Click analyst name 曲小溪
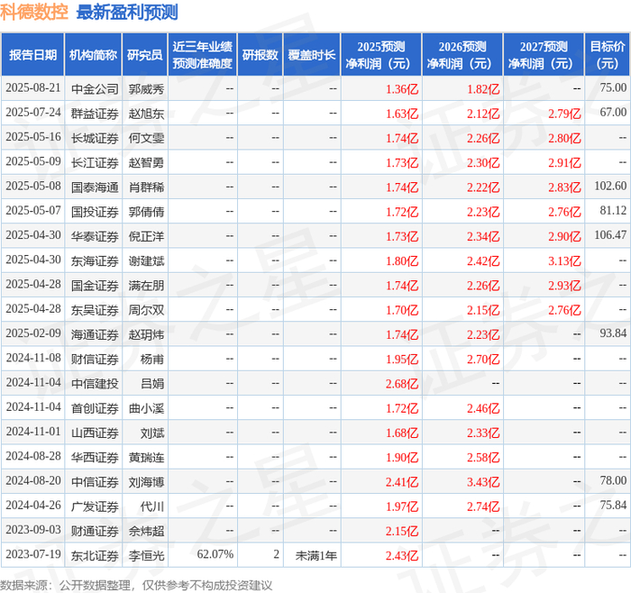Viewport: 631px width, 593px height. 146,408
